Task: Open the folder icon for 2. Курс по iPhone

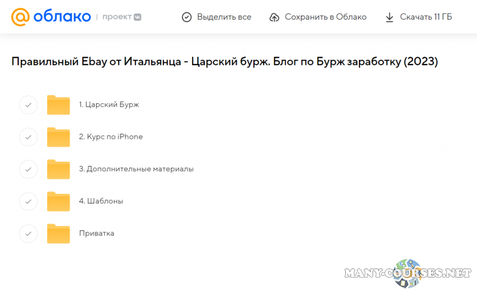Action: pos(58,137)
